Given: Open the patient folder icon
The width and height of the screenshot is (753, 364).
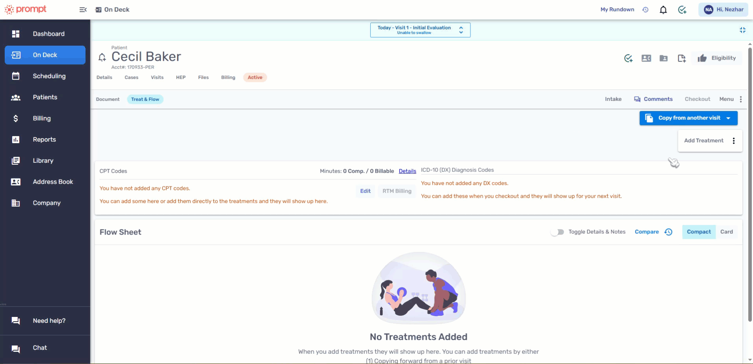Looking at the screenshot, I should point(664,58).
